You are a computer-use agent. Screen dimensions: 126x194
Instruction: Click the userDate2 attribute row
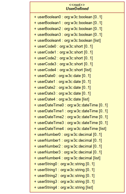(x=62, y=88)
